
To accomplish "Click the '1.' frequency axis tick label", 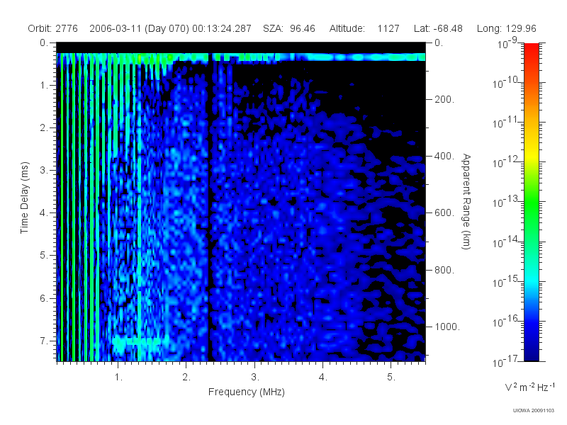I will (118, 378).
